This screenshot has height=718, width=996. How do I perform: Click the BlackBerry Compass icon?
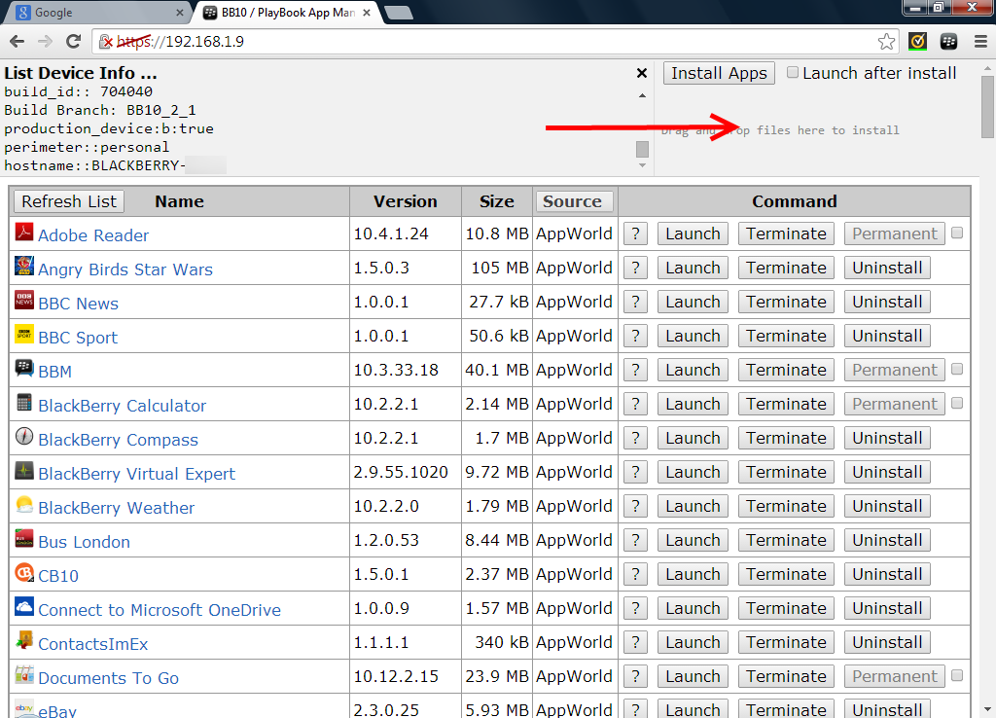coord(24,436)
